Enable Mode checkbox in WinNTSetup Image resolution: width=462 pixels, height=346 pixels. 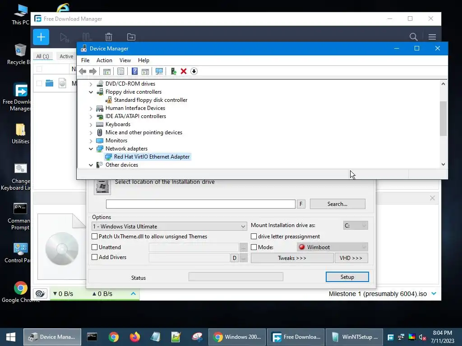pyautogui.click(x=254, y=247)
